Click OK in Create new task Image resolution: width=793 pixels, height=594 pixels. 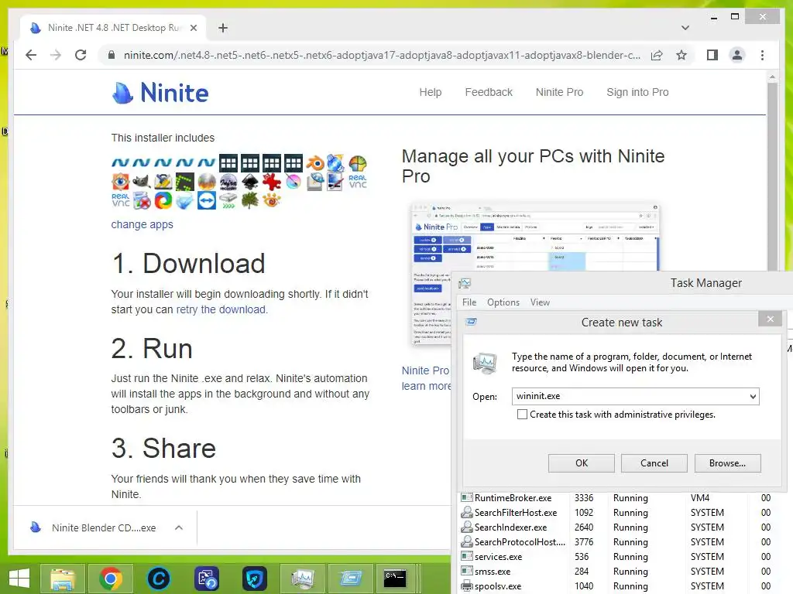click(581, 463)
